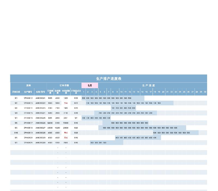Select the 订单数量 column header
218x191 pixels.
tap(50, 92)
